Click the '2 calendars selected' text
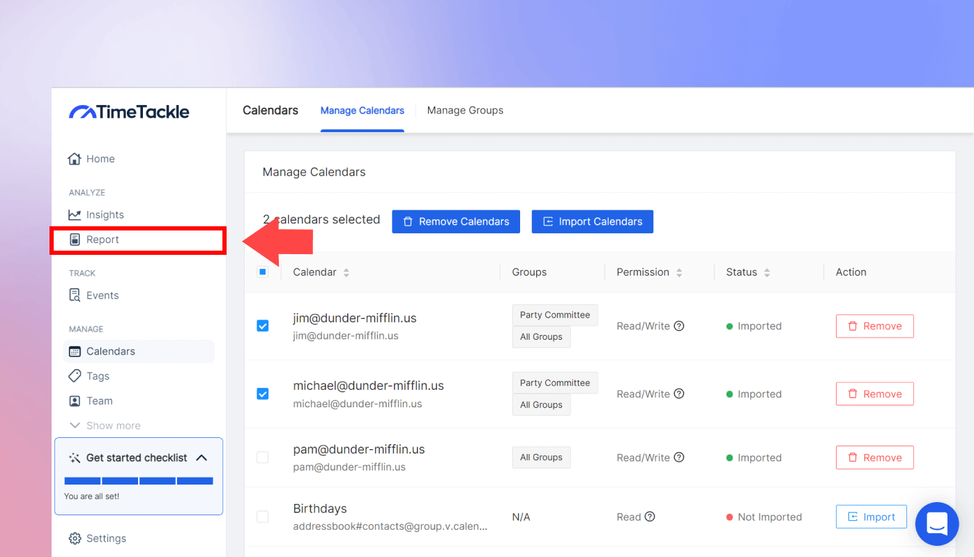974x557 pixels. (321, 219)
